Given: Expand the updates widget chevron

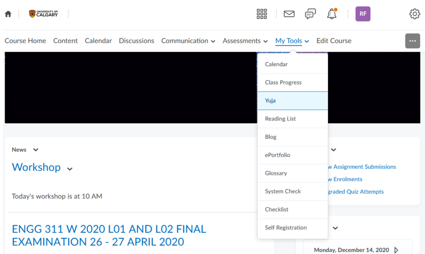Looking at the screenshot, I should (x=334, y=150).
